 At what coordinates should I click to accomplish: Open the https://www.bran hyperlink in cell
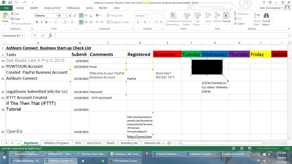click(x=139, y=137)
